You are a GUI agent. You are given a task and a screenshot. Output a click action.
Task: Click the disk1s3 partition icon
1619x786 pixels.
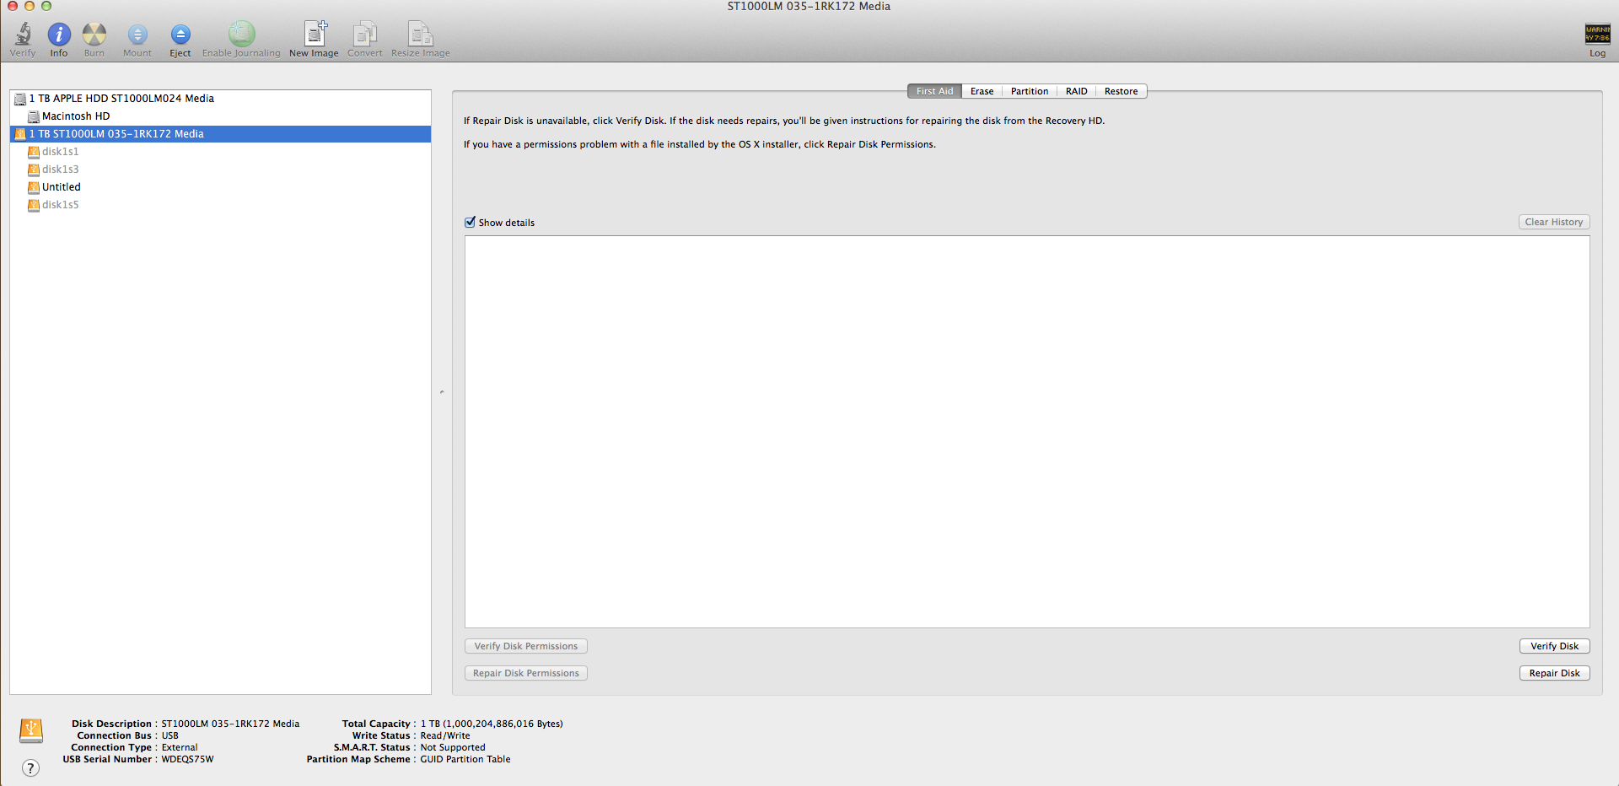[34, 170]
